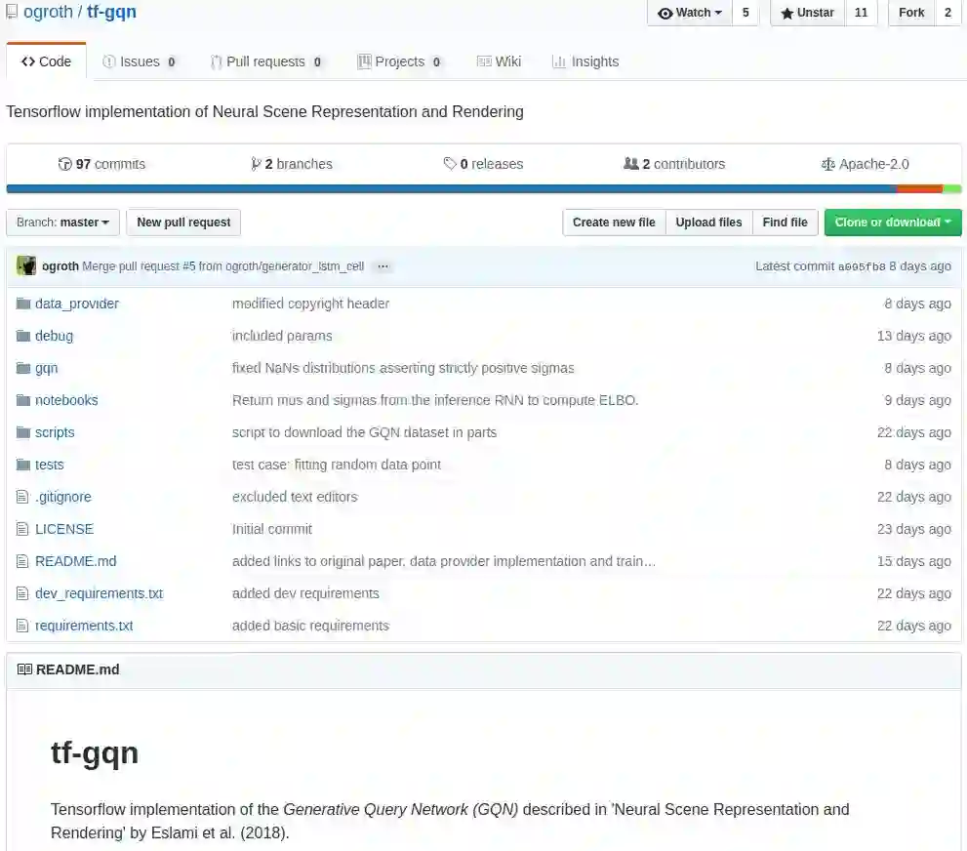Click the Fork button
Screen dimensions: 967x851
pyautogui.click(x=910, y=13)
